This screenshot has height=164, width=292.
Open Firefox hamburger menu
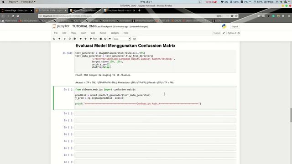pyautogui.click(x=289, y=16)
